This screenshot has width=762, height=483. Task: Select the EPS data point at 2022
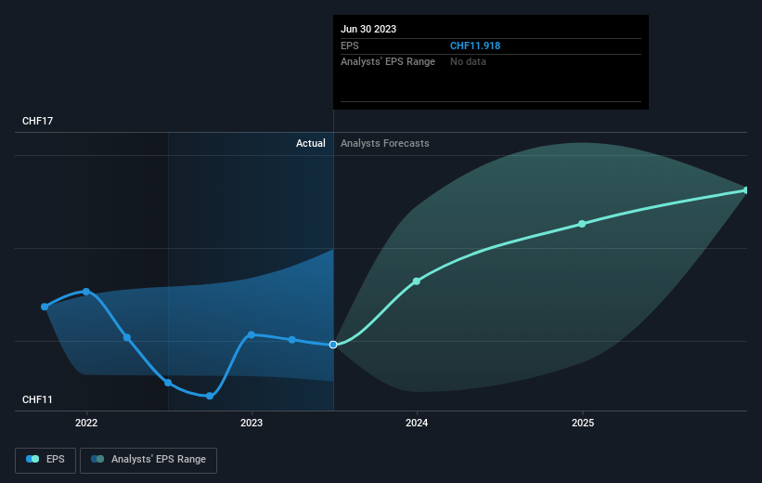tap(86, 292)
